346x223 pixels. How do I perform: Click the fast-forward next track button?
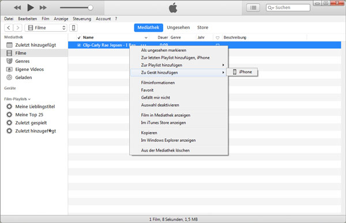click(x=43, y=7)
